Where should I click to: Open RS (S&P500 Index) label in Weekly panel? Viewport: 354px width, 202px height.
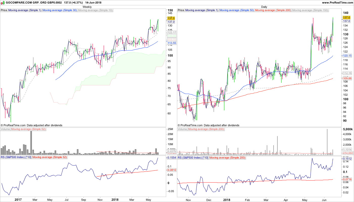point(16,158)
